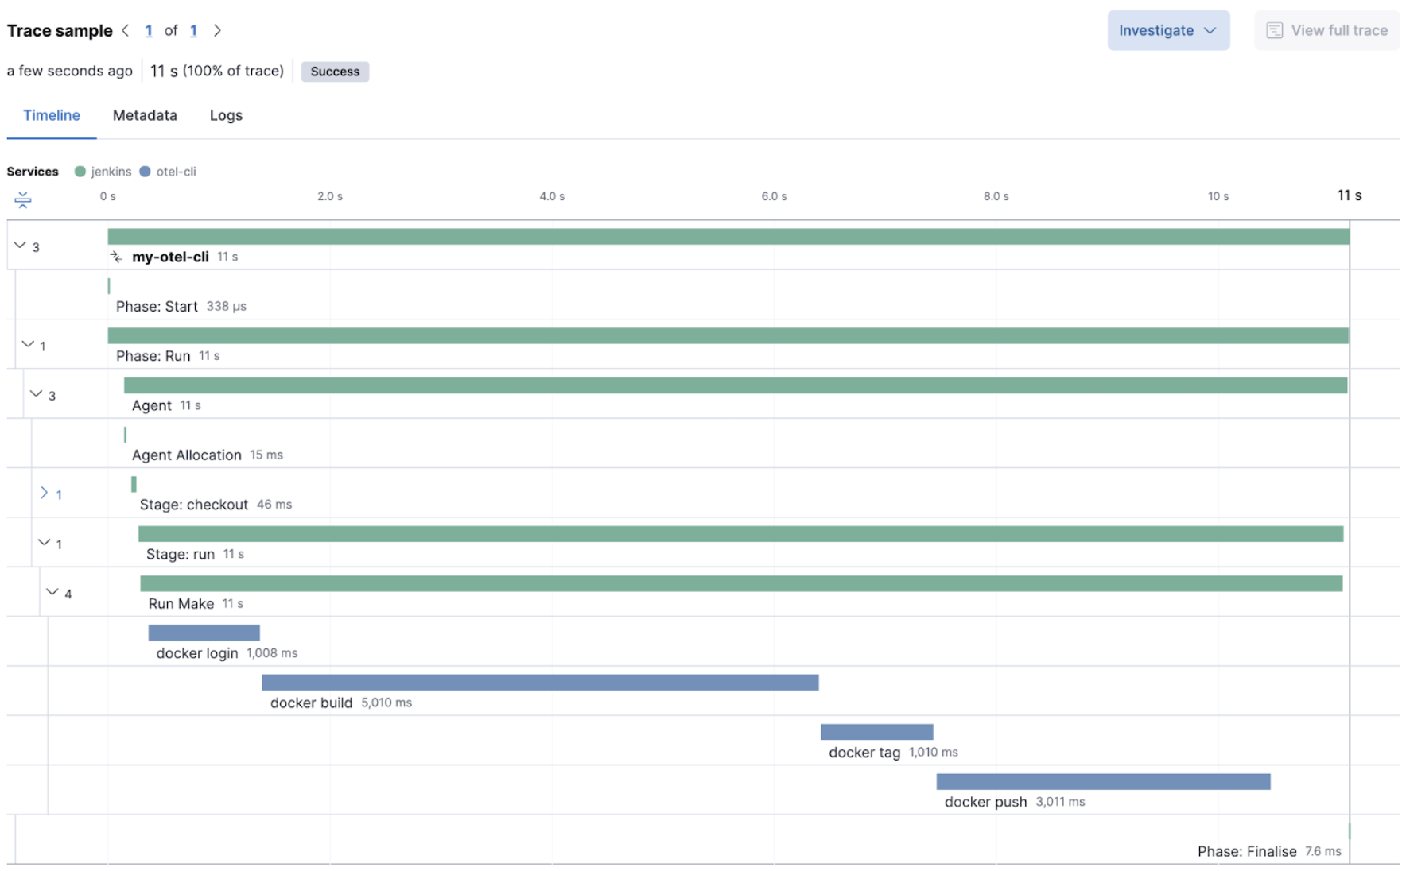
Task: Open the Logs tab
Action: (225, 115)
